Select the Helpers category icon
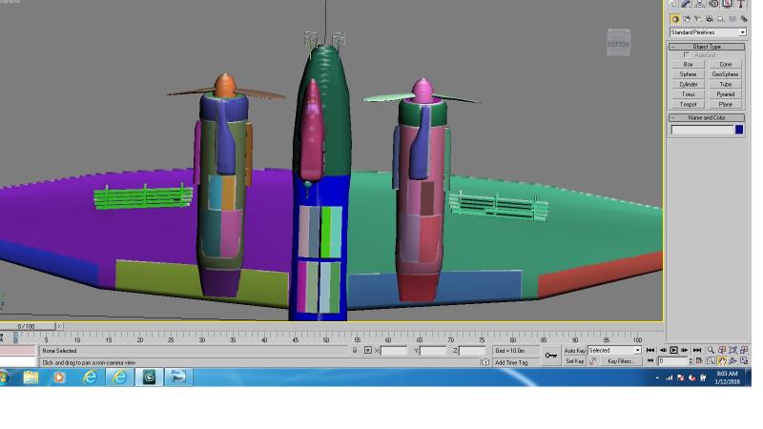This screenshot has width=763, height=429. click(721, 19)
